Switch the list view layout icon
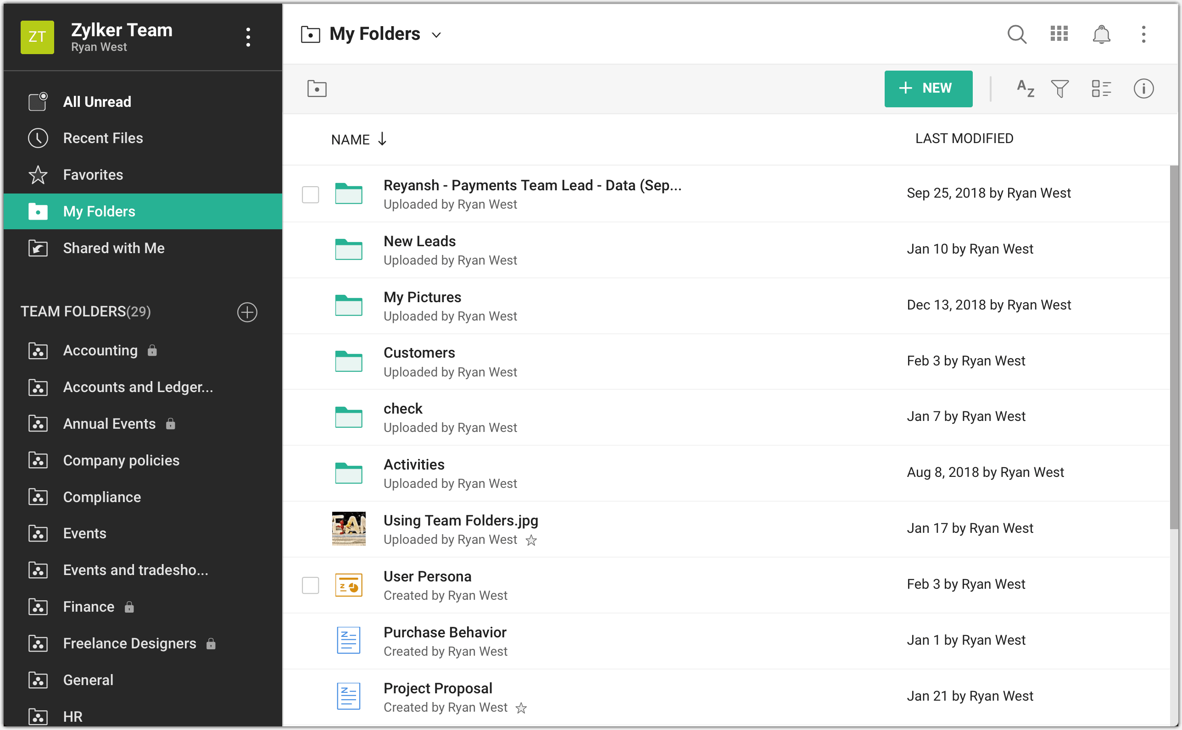This screenshot has width=1182, height=730. coord(1102,89)
